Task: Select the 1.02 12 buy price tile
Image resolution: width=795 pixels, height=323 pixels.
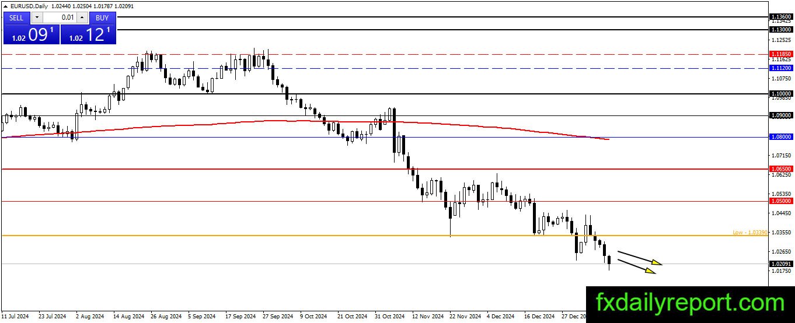Action: click(88, 34)
